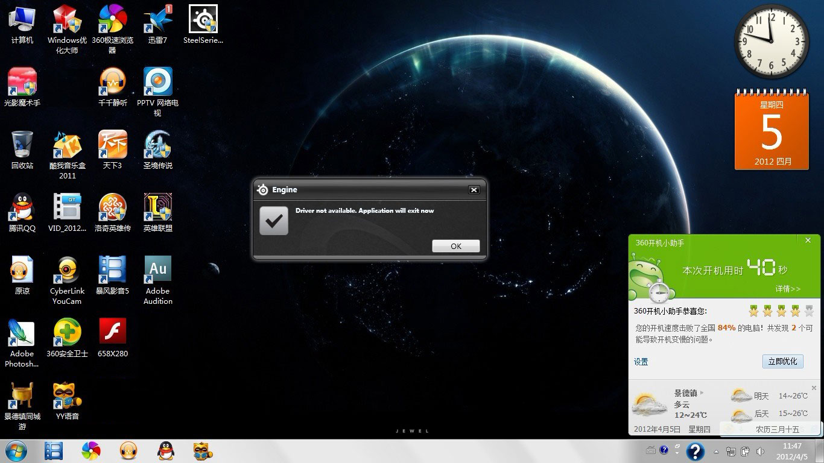Click the 明天 weather forecast row
Screen dimensions: 824x463
(x=769, y=396)
